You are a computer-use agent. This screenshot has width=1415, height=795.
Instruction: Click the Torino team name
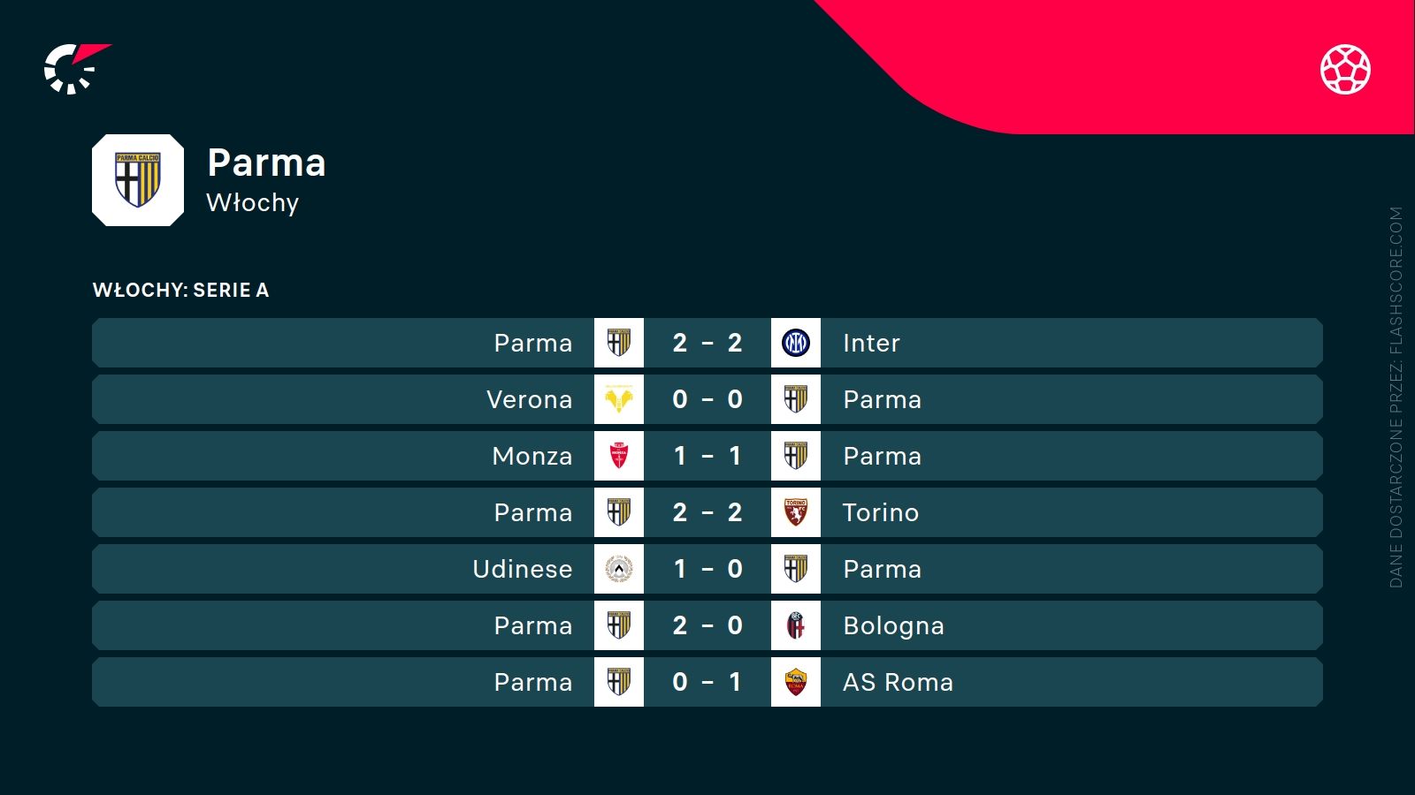click(881, 512)
